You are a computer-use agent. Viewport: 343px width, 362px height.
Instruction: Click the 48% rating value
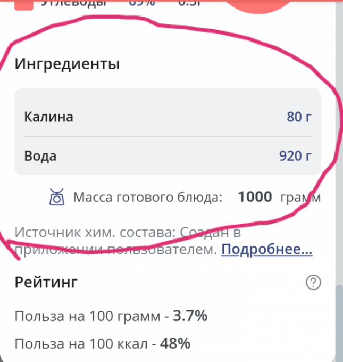pyautogui.click(x=175, y=343)
